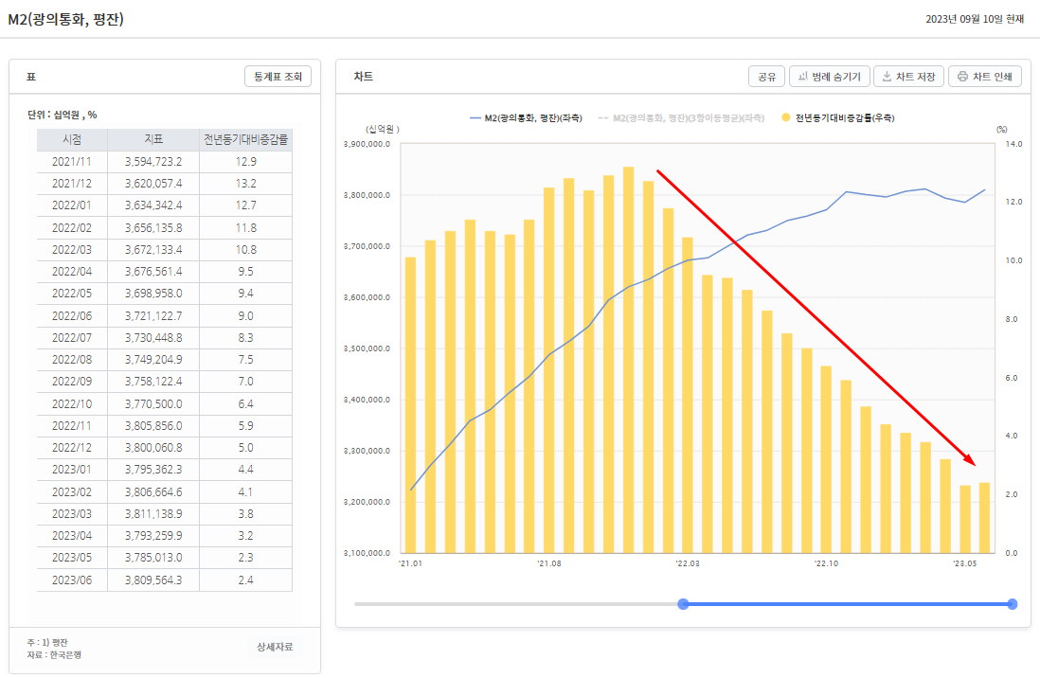The width and height of the screenshot is (1040, 678).
Task: Select the 지표 column header
Action: click(153, 139)
